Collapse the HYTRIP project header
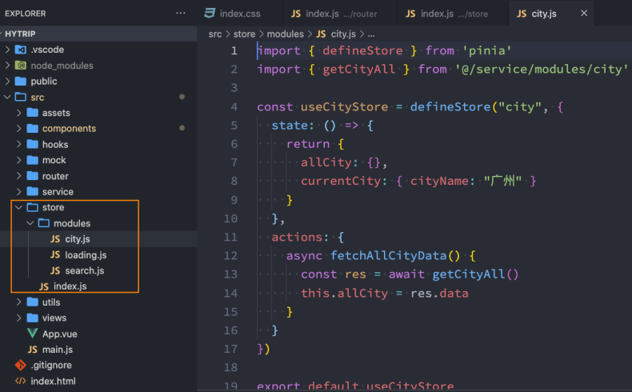 (x=98, y=34)
